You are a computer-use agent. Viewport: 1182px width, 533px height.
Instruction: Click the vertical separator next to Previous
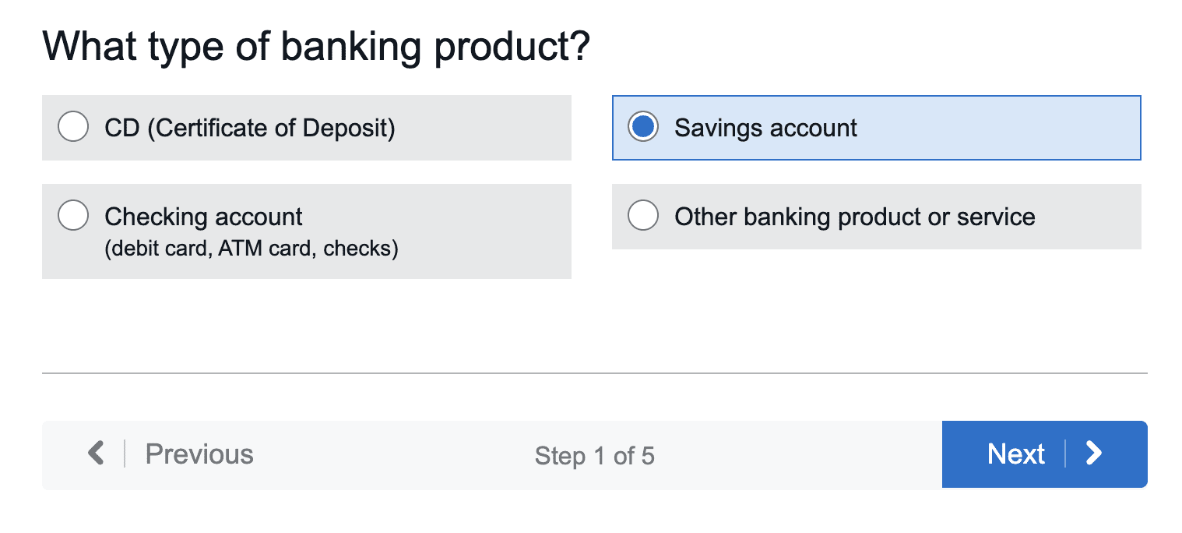point(125,454)
